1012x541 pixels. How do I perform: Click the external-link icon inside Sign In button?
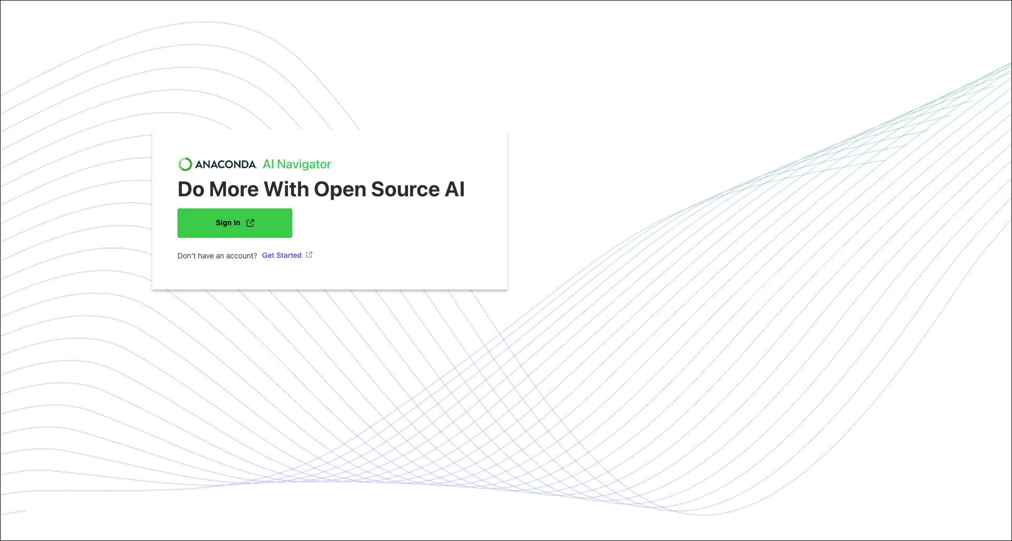tap(250, 223)
